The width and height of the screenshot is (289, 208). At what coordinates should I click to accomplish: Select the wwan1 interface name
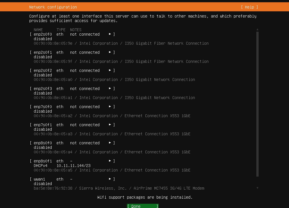39,179
